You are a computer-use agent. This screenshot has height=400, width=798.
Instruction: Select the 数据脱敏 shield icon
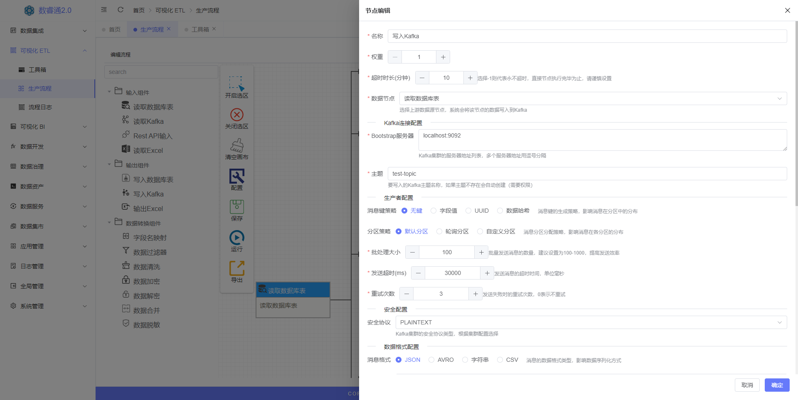pos(126,323)
